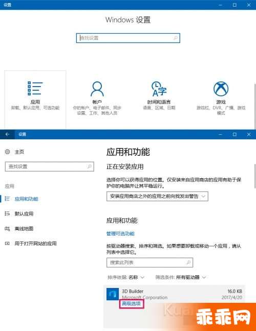Open the 帐户 (Accounts) settings tile

click(97, 99)
